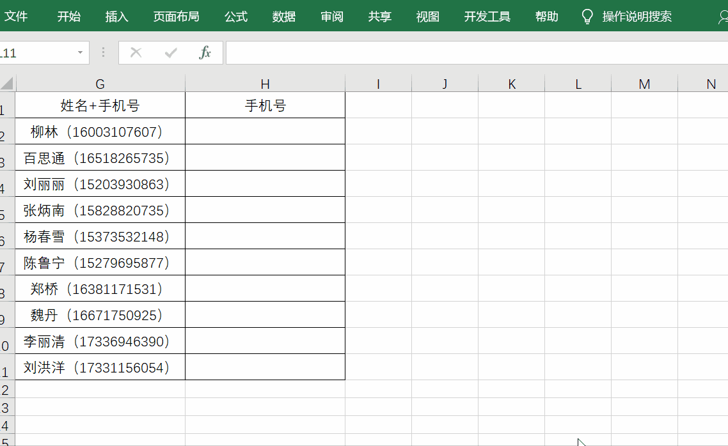This screenshot has height=446, width=728.
Task: Click the Insert Function fx icon
Action: (205, 52)
